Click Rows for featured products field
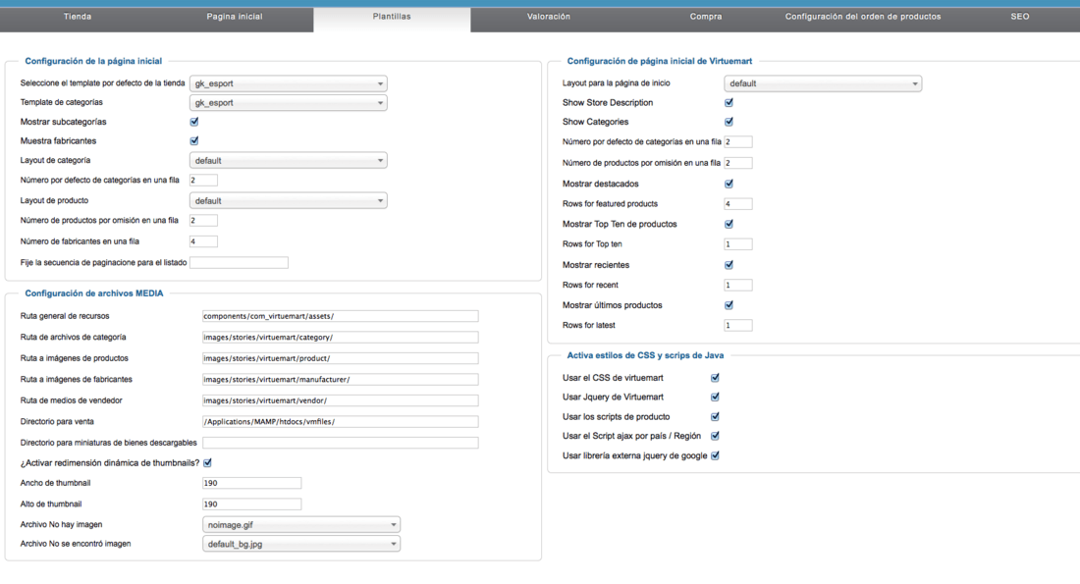 click(737, 204)
